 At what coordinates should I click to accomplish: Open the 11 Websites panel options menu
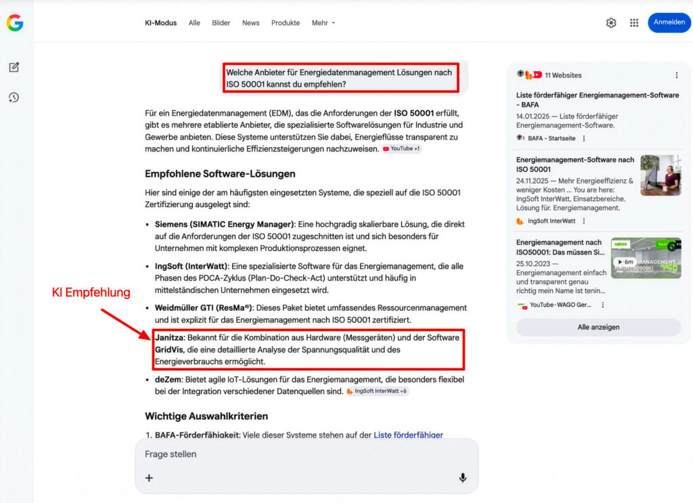676,75
